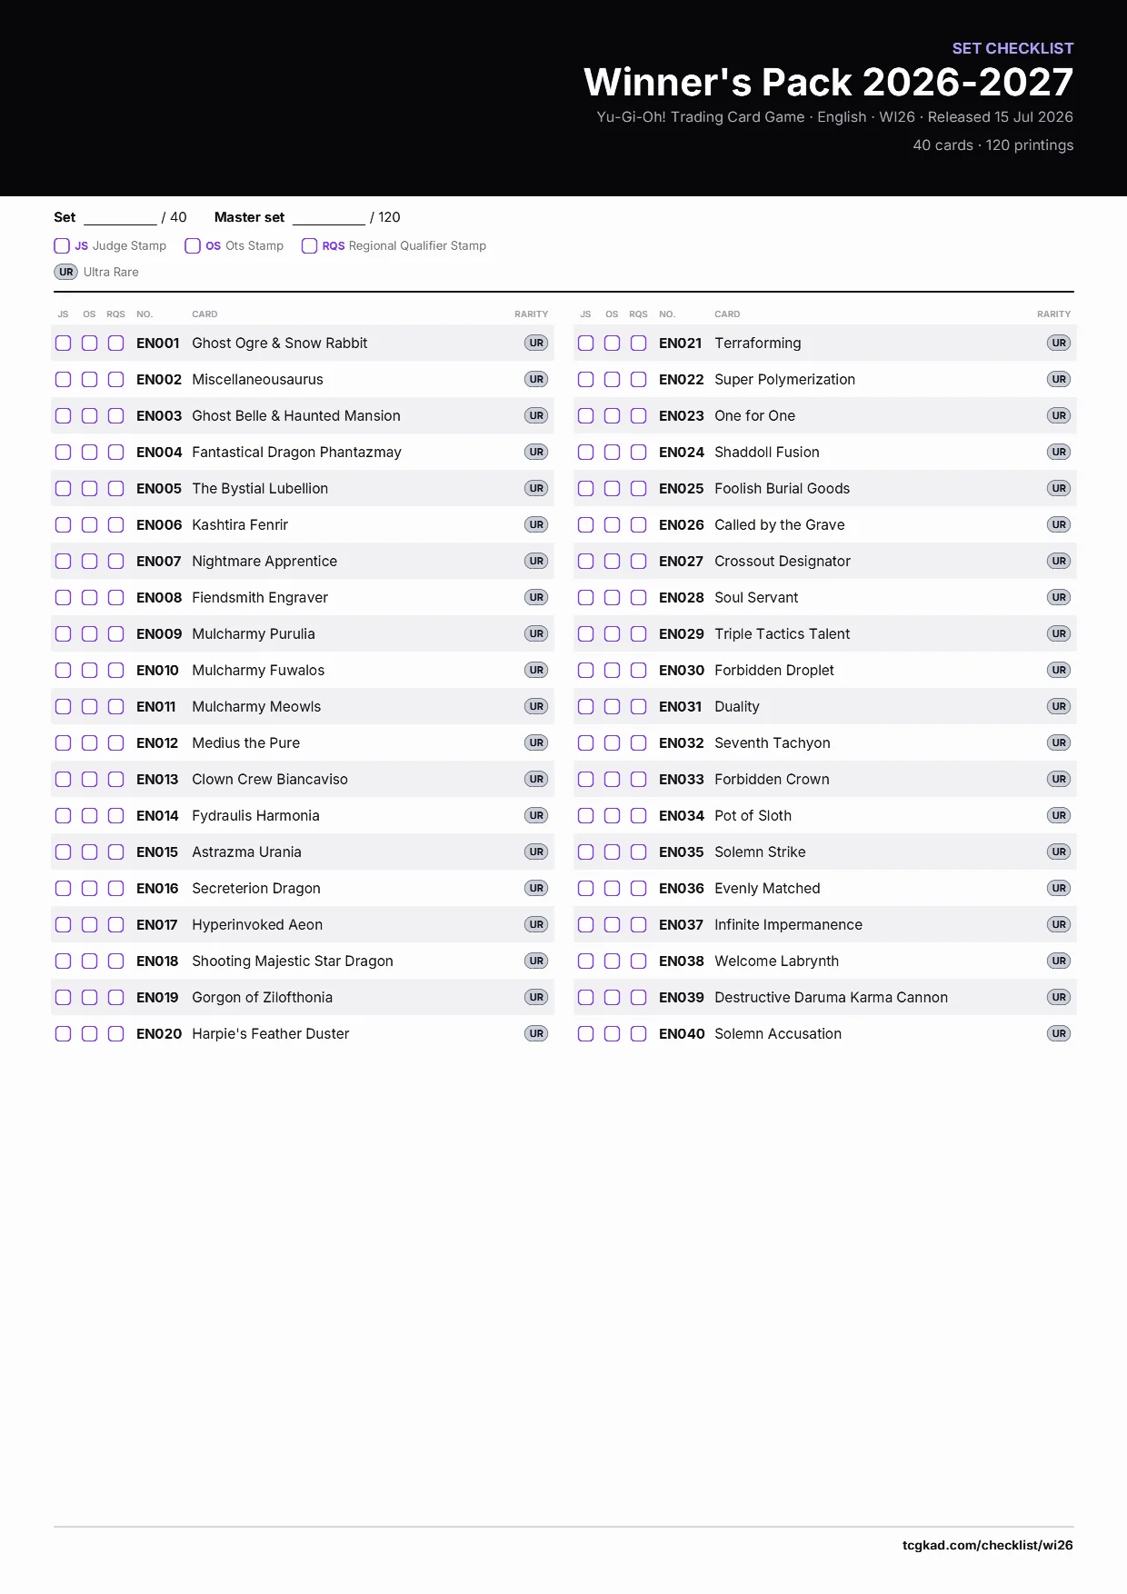The width and height of the screenshot is (1127, 1594).
Task: Check the OS box for EN022 Super Polymerization
Action: point(612,379)
